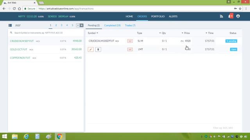The image size is (250, 140).
Task: Click the search magnifier in watchlist
Action: tap(11, 33)
